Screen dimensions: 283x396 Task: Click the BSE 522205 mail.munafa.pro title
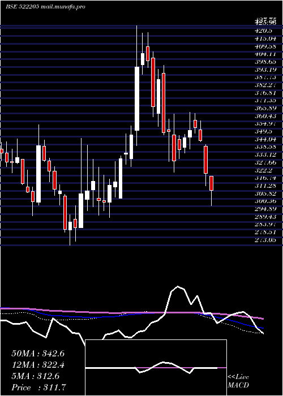point(45,7)
